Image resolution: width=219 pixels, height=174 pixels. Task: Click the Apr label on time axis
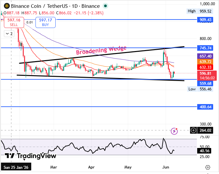(x=91, y=167)
